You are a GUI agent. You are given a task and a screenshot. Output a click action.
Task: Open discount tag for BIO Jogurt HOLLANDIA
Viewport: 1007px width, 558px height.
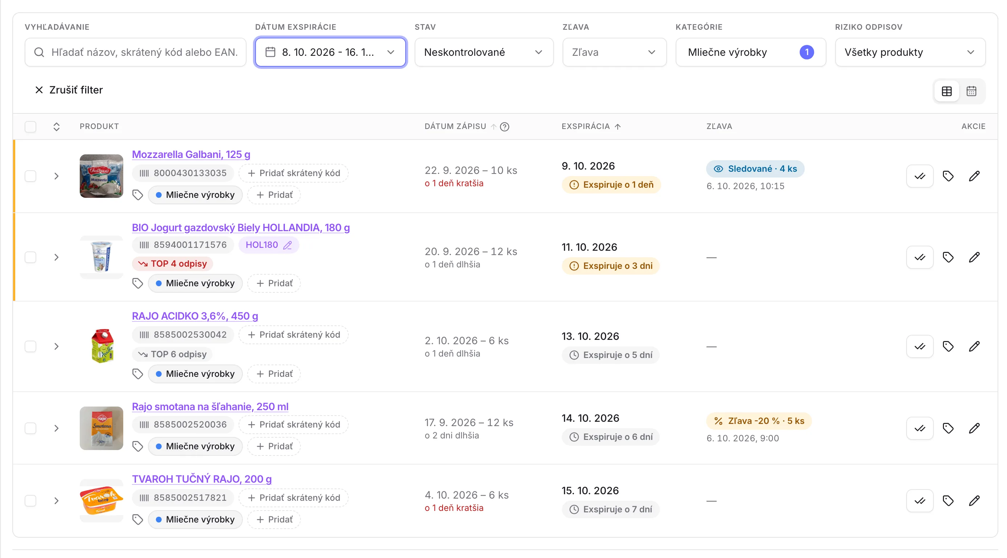click(x=948, y=257)
